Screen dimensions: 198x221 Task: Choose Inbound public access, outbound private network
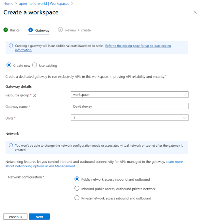[x=77, y=188]
